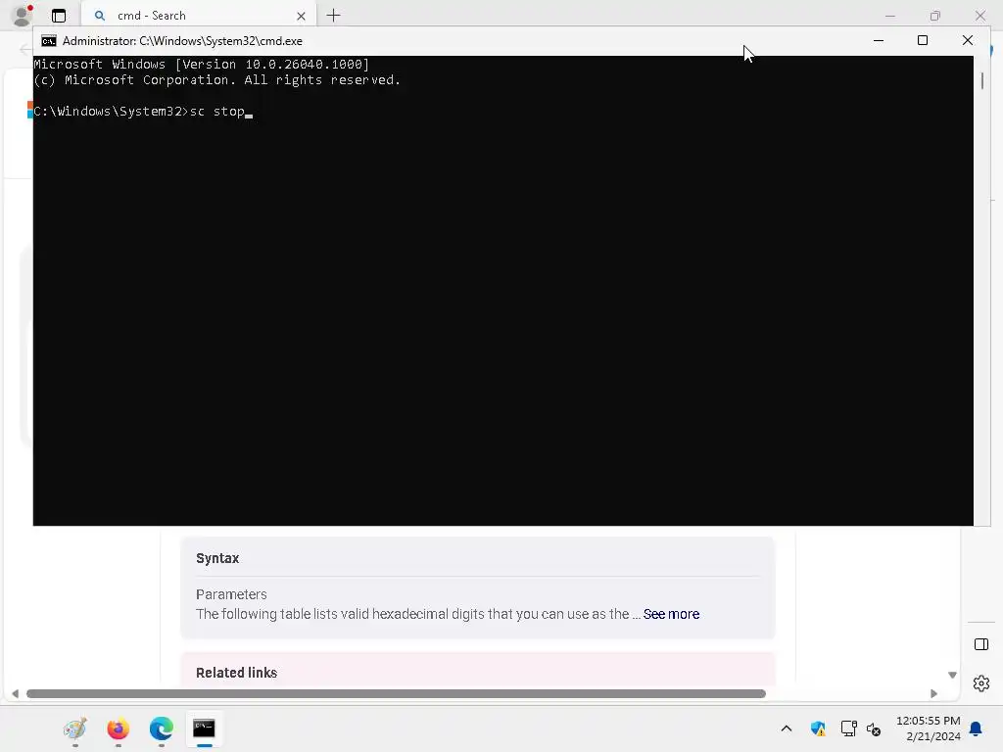Open the Windows Security tray icon
Screen dimensions: 1003x752
click(x=818, y=728)
